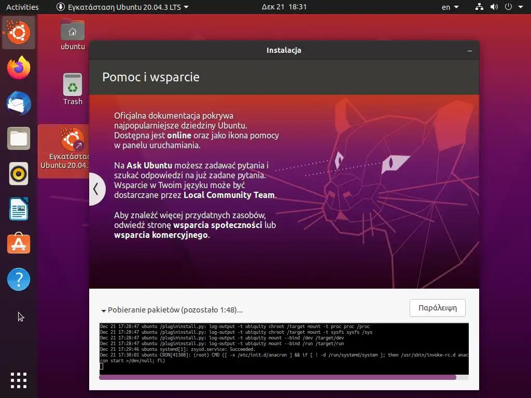Open the Trash desktop icon

(73, 89)
